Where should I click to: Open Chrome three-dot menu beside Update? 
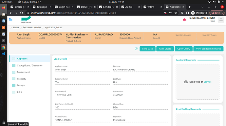coord(222,13)
